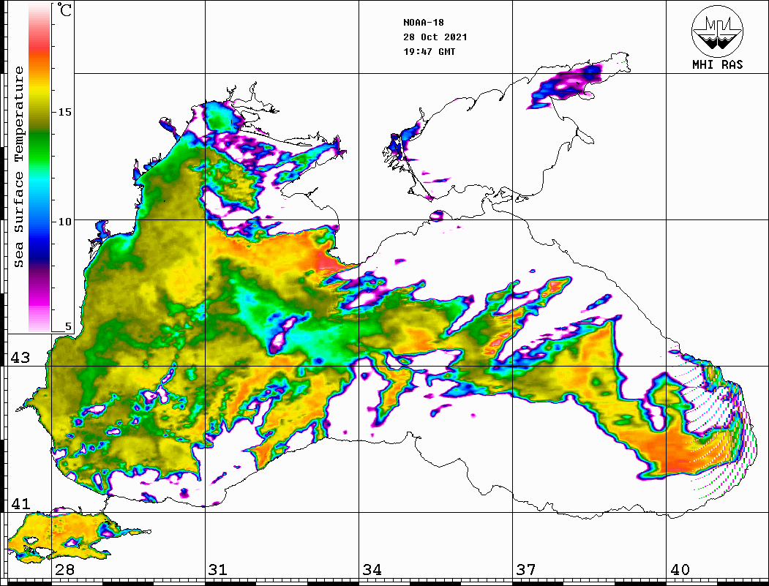The height and width of the screenshot is (586, 769).
Task: Click the MHI RAS logo emblem
Action: 717,31
